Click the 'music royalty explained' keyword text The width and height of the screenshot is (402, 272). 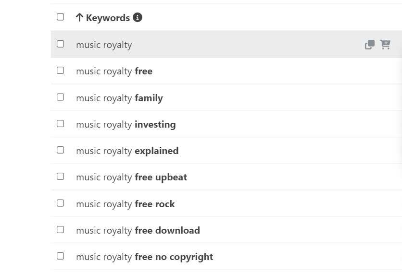127,151
